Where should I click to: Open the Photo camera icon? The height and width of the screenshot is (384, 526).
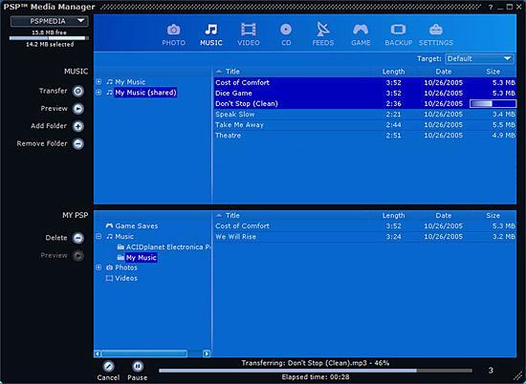(x=173, y=30)
